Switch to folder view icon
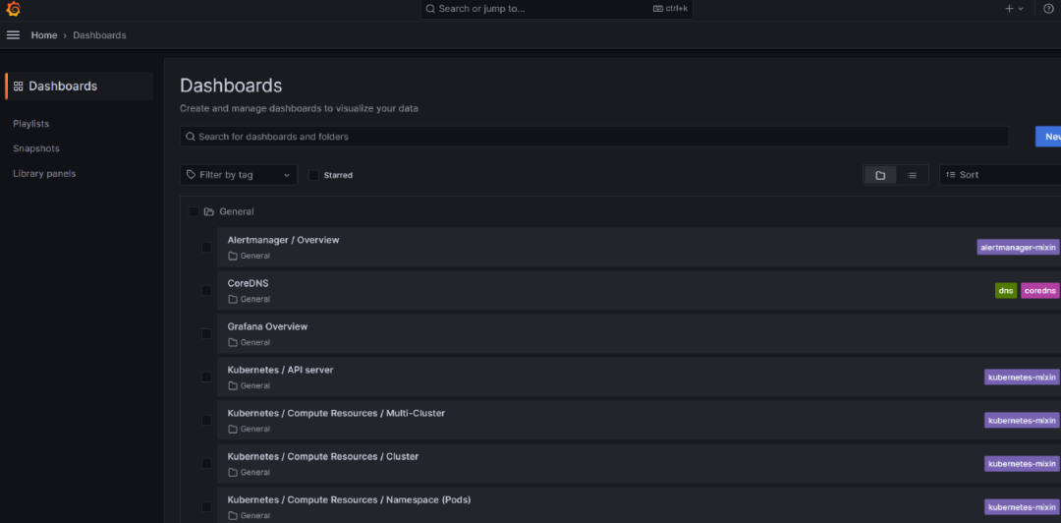 coord(880,175)
